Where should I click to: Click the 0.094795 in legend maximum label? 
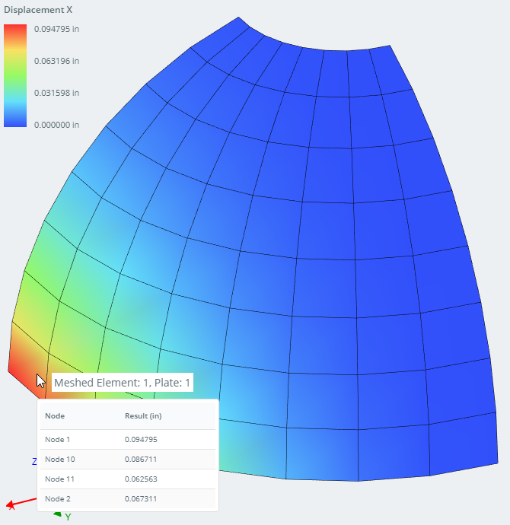click(x=56, y=29)
